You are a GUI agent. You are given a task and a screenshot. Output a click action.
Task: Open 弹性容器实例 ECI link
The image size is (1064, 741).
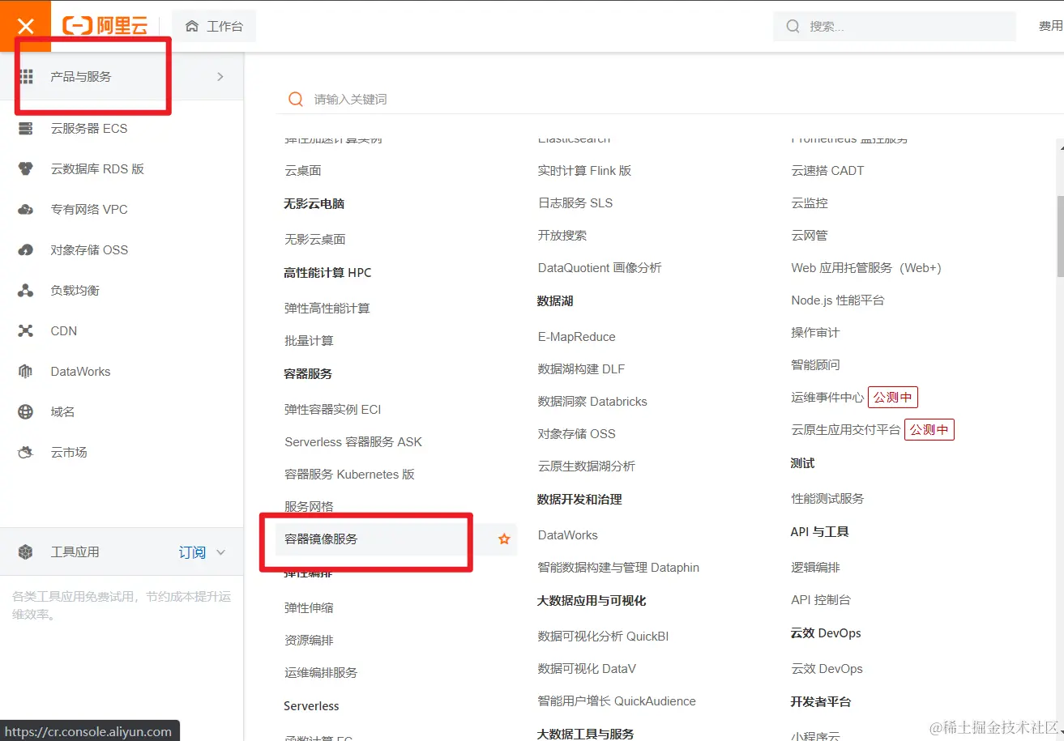click(333, 410)
